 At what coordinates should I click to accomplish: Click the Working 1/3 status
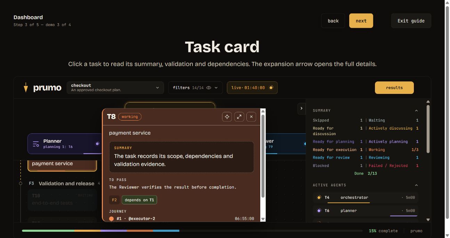coord(393,150)
